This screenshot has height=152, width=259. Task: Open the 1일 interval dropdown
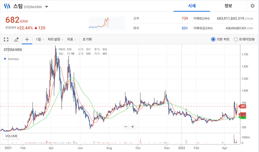[x=40, y=40]
